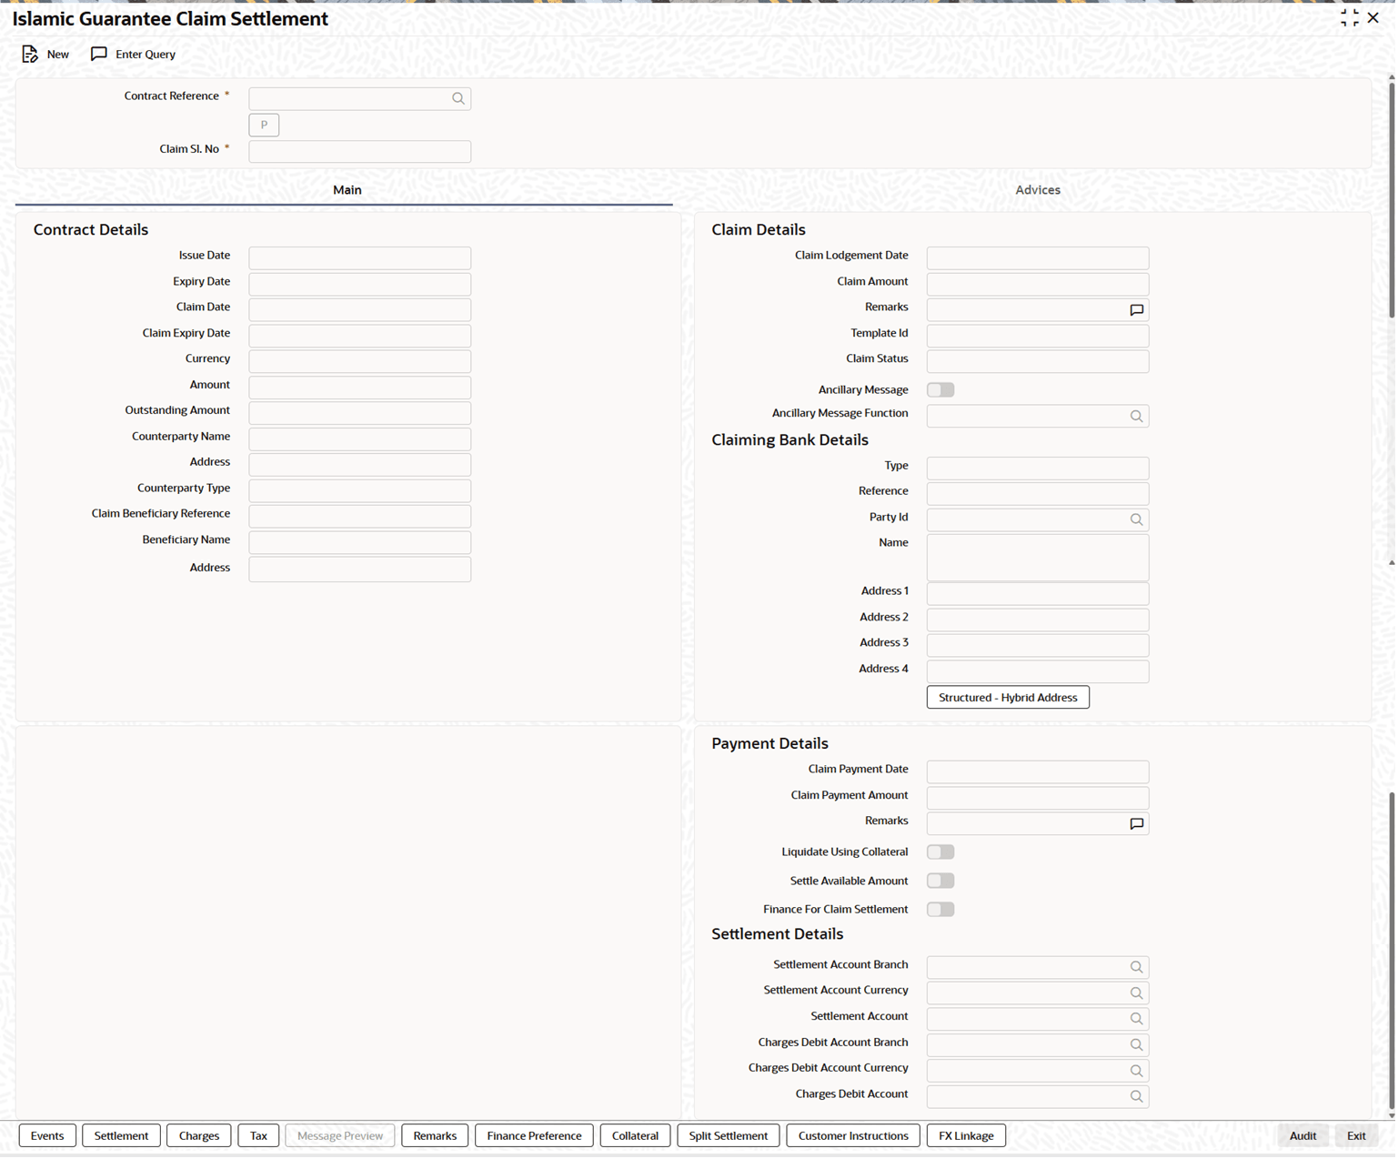Click the Audit button

1302,1136
